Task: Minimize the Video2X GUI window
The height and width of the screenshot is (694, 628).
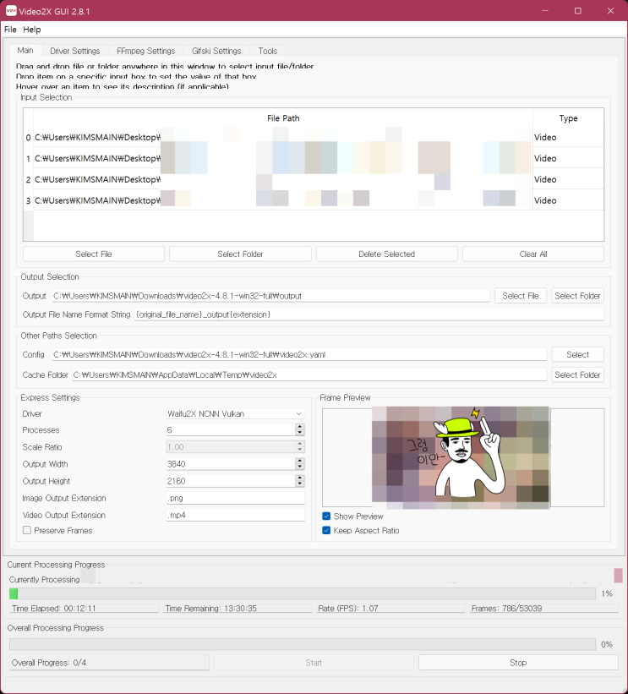Action: click(x=545, y=11)
